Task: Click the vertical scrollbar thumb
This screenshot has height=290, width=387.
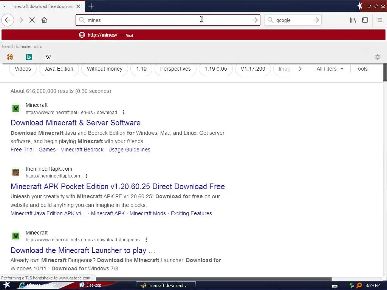Action: (x=385, y=72)
